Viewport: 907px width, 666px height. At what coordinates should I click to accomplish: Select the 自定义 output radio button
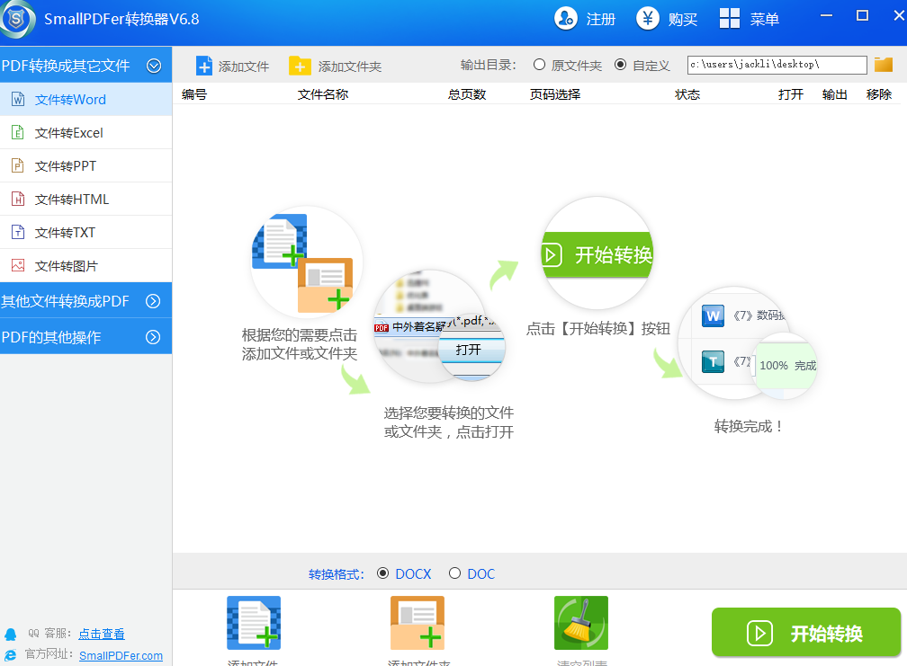(x=620, y=65)
